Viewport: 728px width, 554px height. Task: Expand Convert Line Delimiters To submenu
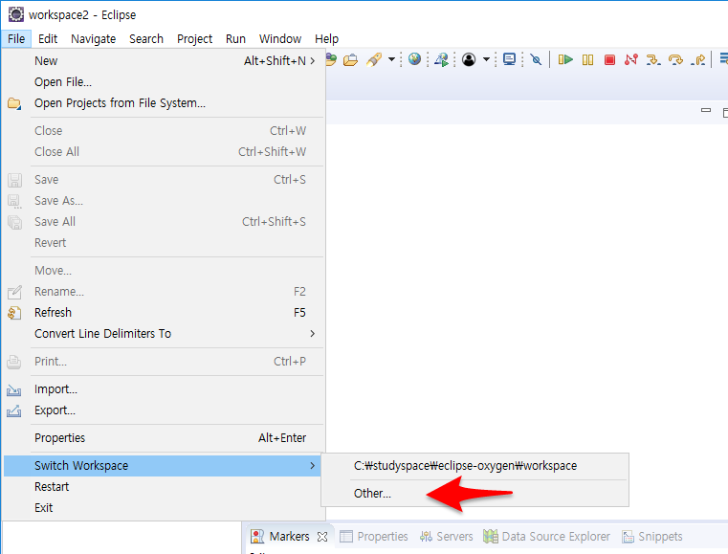(163, 334)
